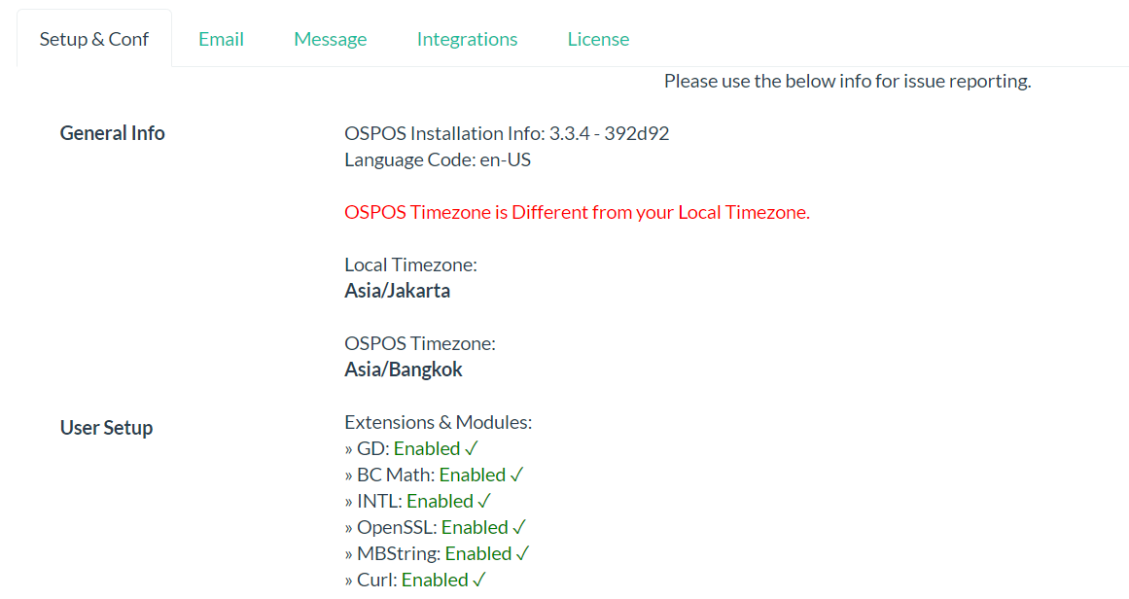Image resolution: width=1129 pixels, height=599 pixels.
Task: Click the red timezone mismatch warning
Action: pyautogui.click(x=576, y=211)
